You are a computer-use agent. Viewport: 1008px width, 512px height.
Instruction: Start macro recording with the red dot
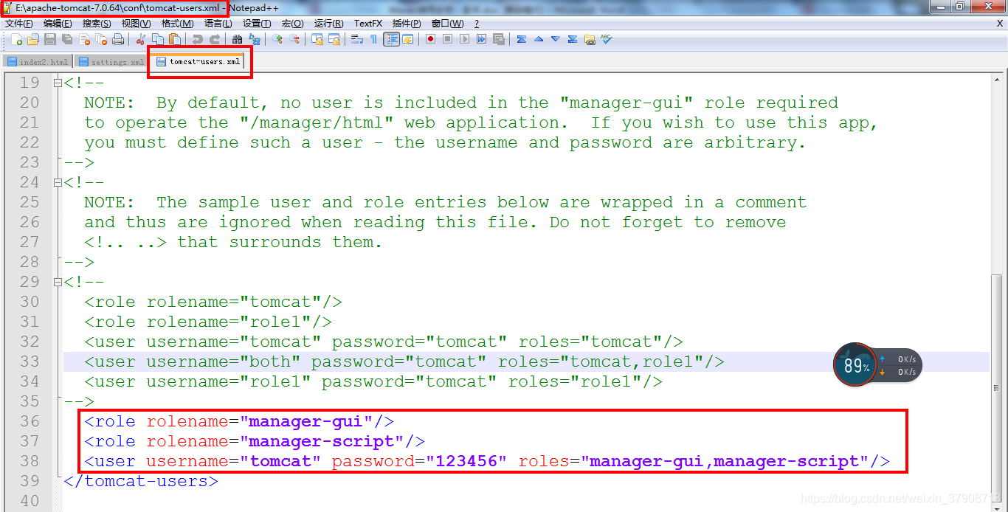coord(431,39)
